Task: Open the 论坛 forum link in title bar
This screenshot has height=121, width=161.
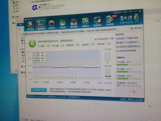Action: [x=125, y=12]
